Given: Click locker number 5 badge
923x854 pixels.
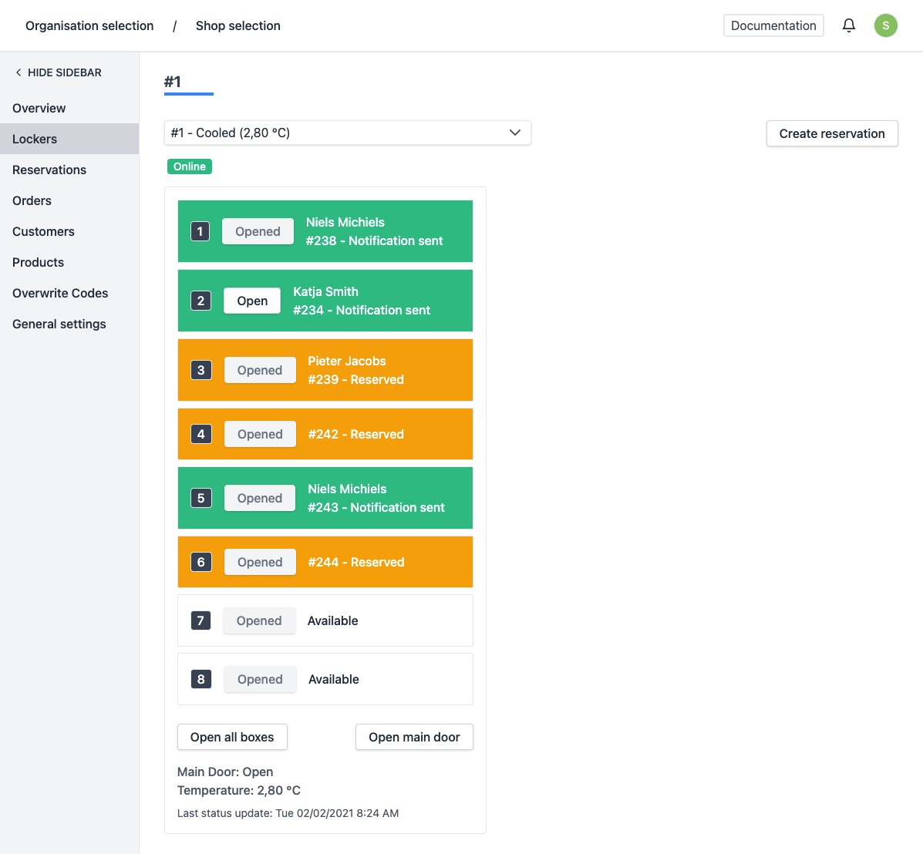Looking at the screenshot, I should pyautogui.click(x=200, y=498).
